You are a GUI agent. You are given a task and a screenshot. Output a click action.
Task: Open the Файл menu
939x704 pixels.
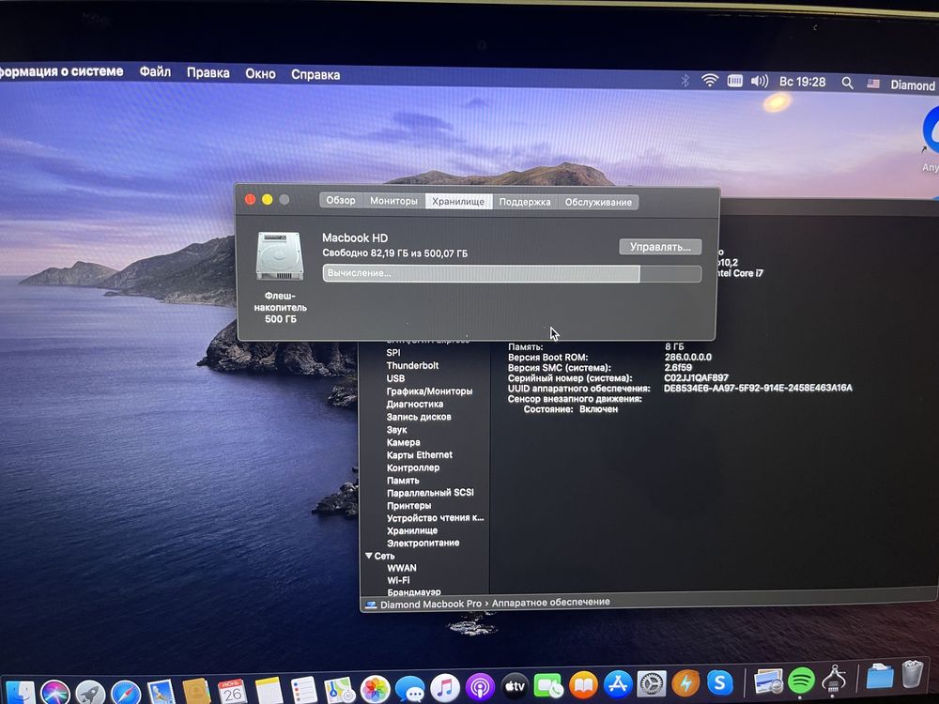pos(155,72)
